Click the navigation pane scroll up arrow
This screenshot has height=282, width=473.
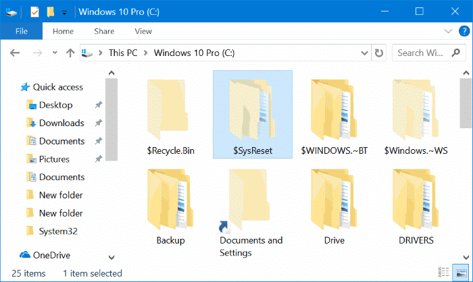point(111,73)
